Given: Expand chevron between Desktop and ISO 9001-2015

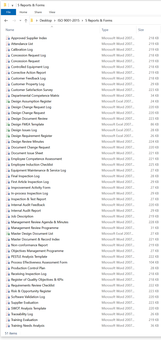Looking at the screenshot, I should pos(55,20).
